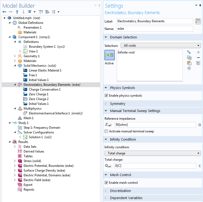Expand the Symmetry section
This screenshot has height=202, width=203.
pyautogui.click(x=118, y=104)
